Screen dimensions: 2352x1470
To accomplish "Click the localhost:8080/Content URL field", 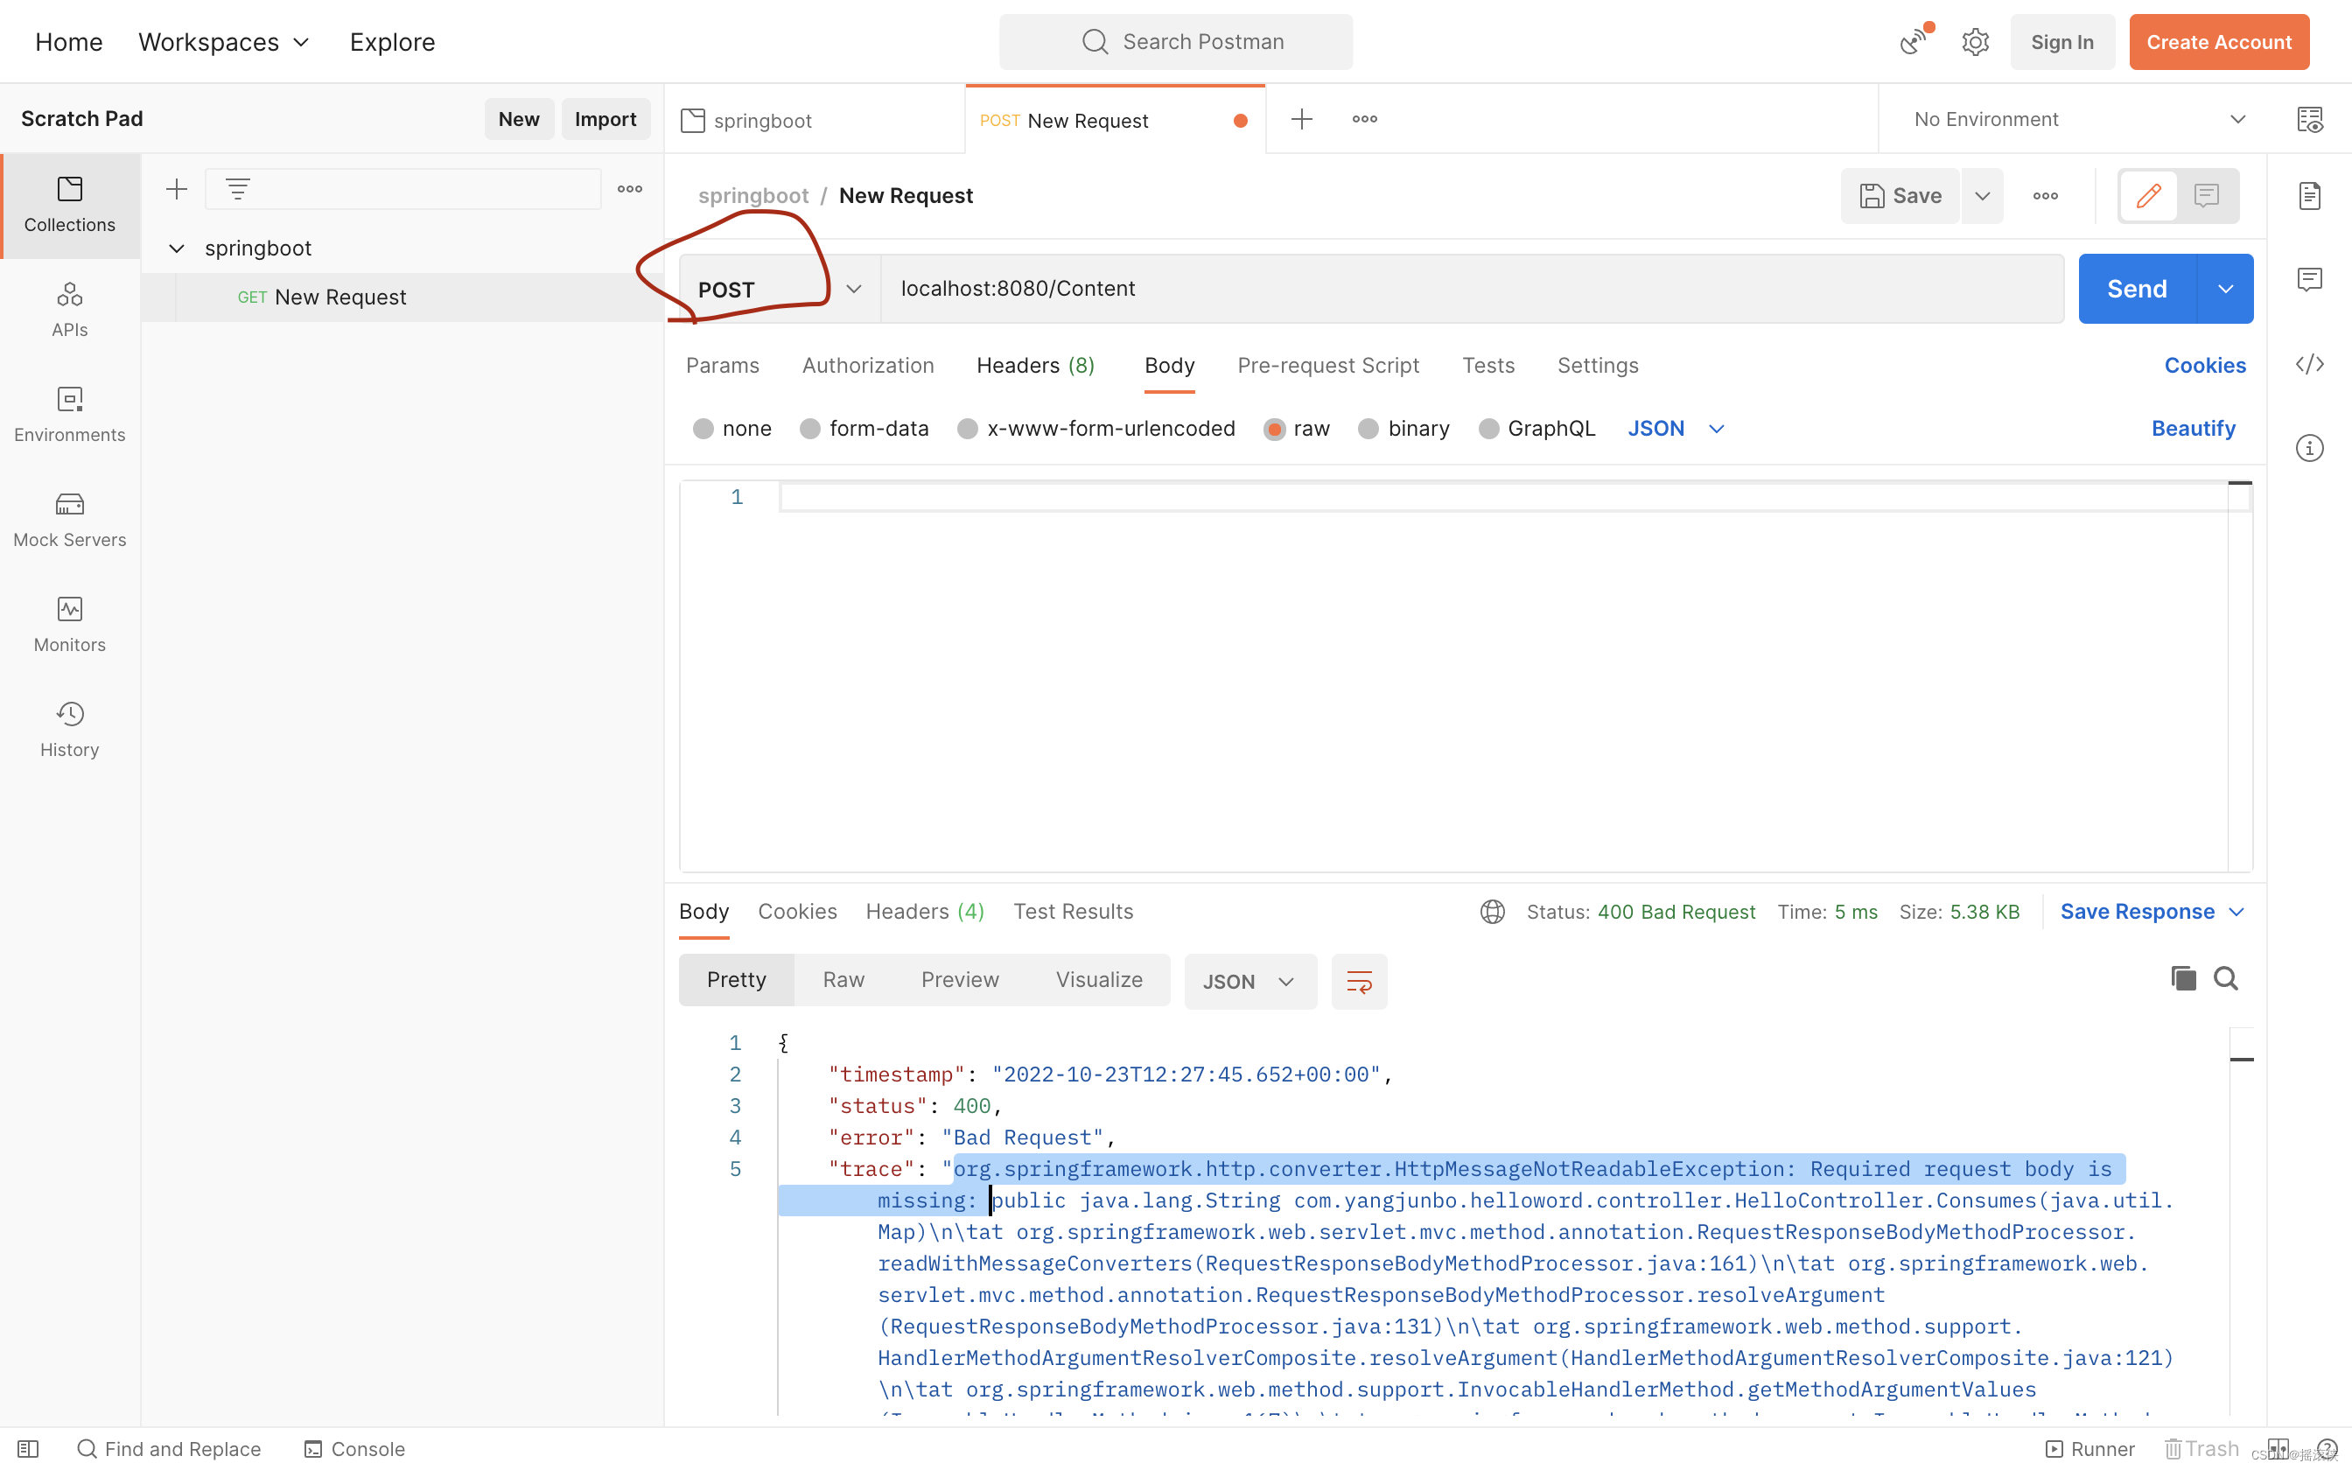I will tap(1472, 289).
